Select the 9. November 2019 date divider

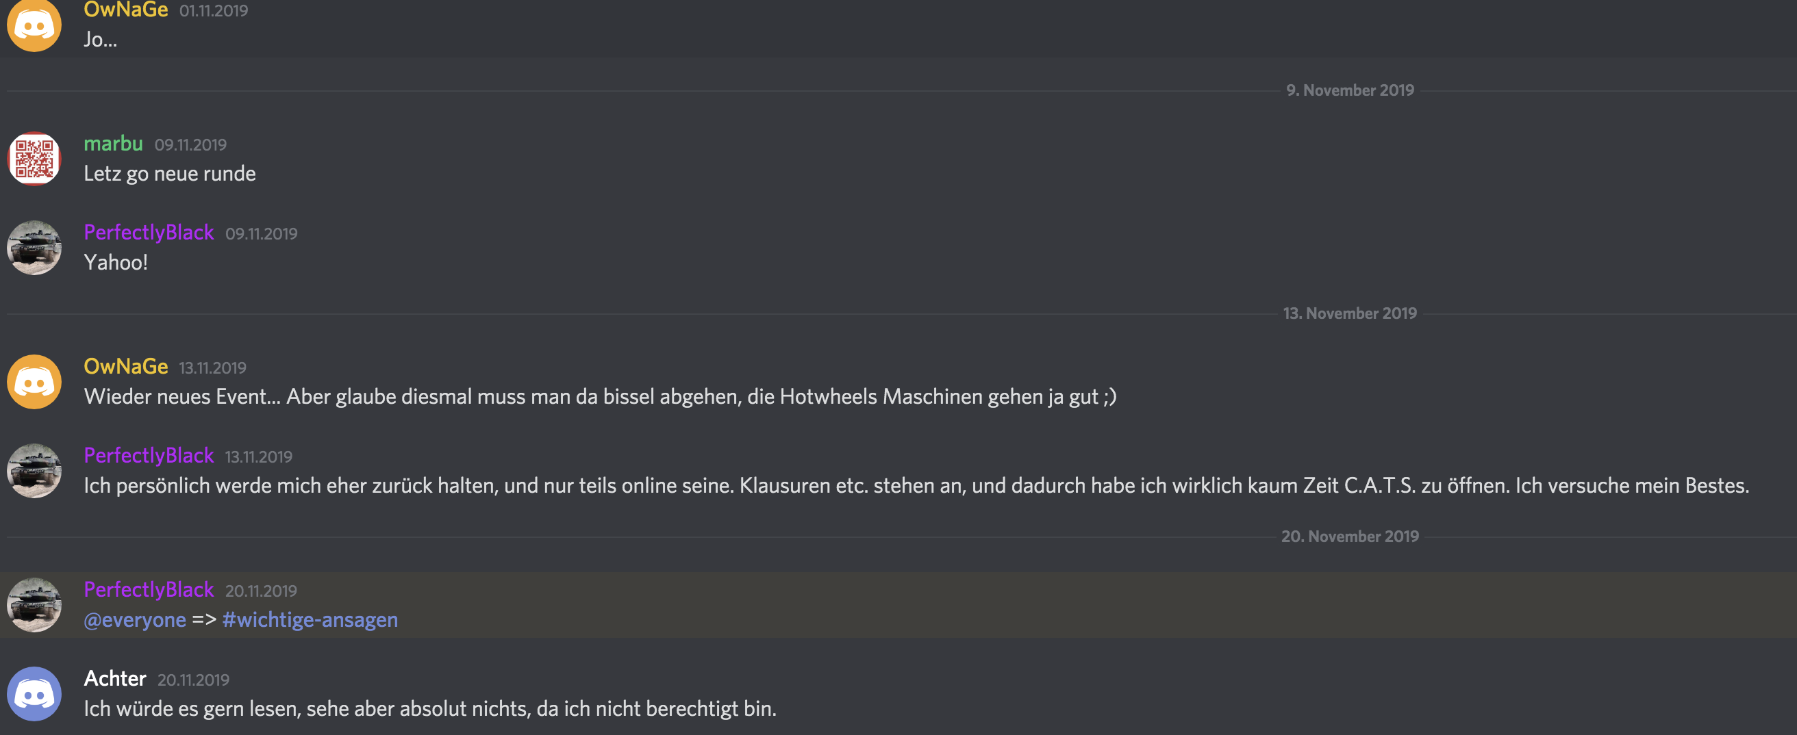1350,90
